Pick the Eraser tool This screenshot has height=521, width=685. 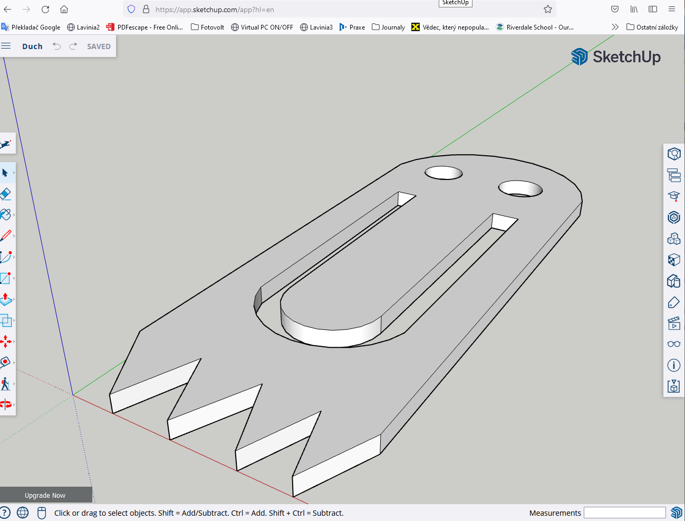click(x=5, y=194)
